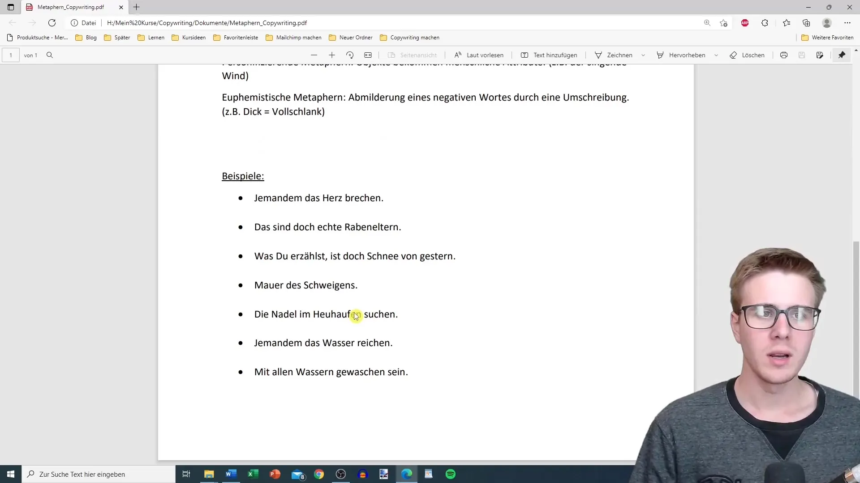Open the Lernen bookmarks folder
The width and height of the screenshot is (860, 483).
tap(151, 38)
